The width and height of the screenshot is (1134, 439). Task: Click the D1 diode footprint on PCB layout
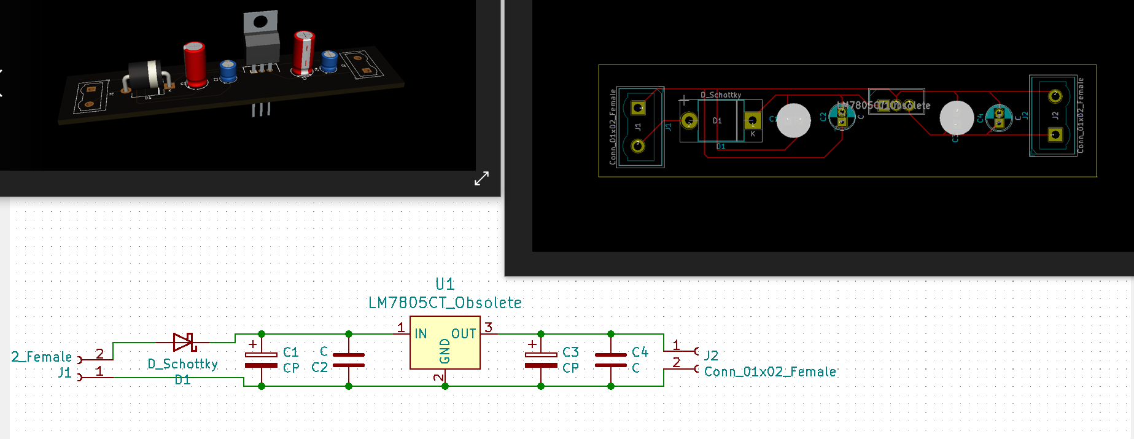tap(721, 121)
